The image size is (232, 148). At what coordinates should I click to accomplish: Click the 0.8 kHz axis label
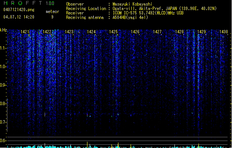click(3, 104)
